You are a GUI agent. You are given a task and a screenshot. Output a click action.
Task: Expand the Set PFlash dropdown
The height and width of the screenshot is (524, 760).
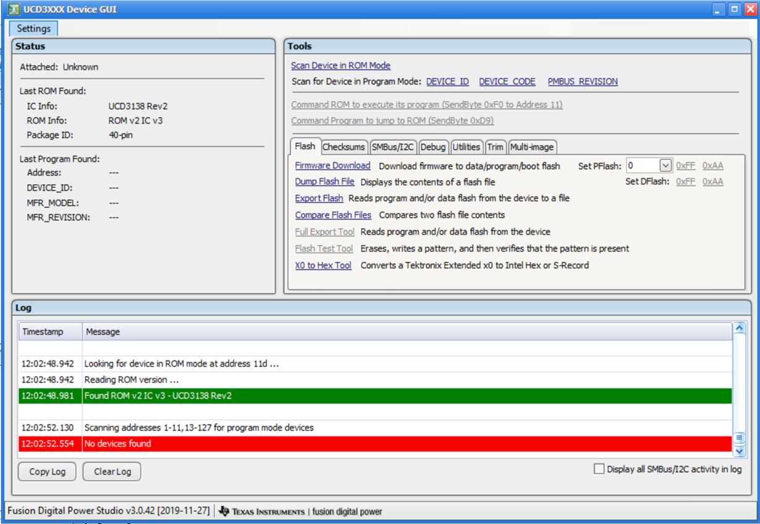pos(665,166)
